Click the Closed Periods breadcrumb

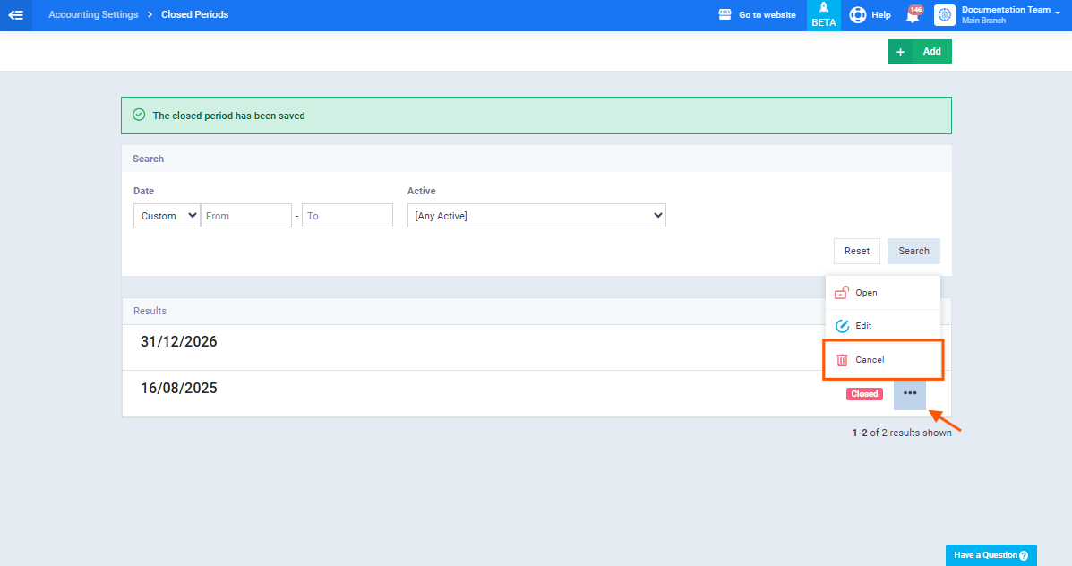195,14
